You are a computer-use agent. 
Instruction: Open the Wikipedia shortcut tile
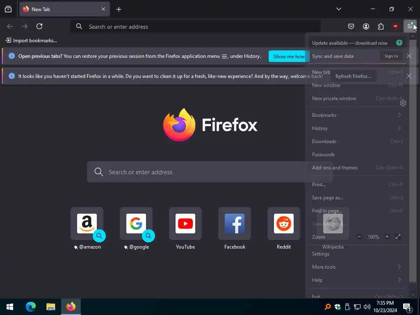pos(333,224)
